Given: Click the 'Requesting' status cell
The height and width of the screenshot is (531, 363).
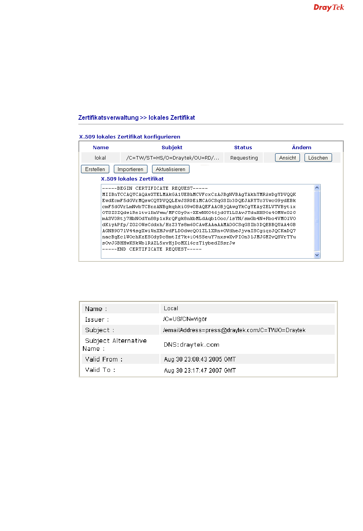Looking at the screenshot, I should [244, 158].
